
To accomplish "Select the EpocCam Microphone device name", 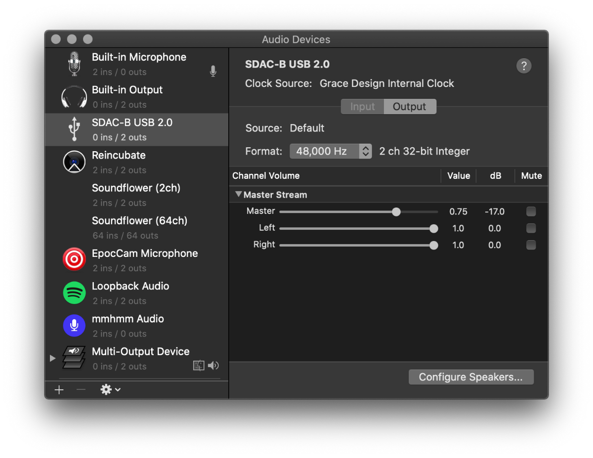I will [x=145, y=253].
